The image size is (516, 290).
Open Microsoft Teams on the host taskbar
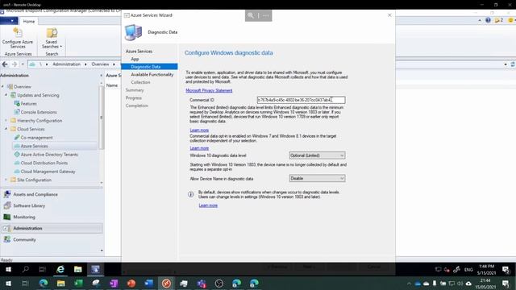[x=202, y=283]
